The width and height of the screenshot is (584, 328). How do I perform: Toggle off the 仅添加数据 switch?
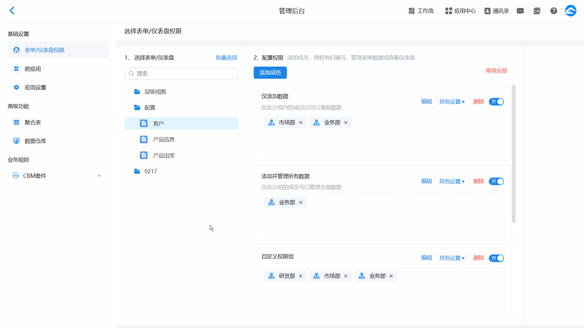coord(496,102)
